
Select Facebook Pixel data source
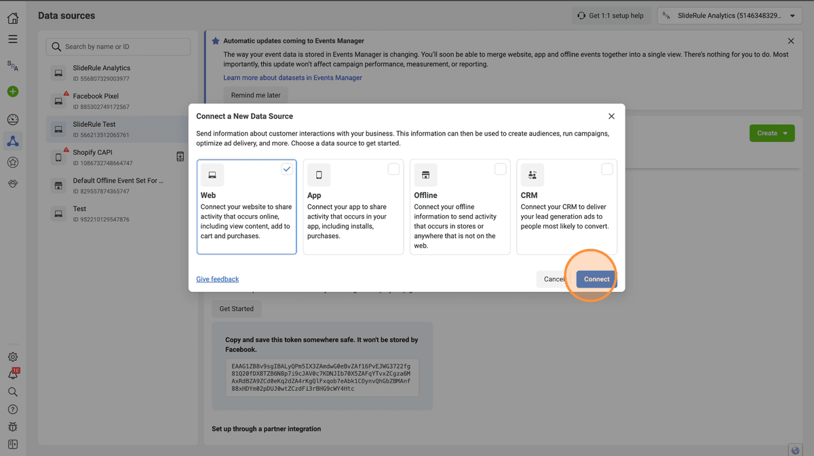(117, 101)
